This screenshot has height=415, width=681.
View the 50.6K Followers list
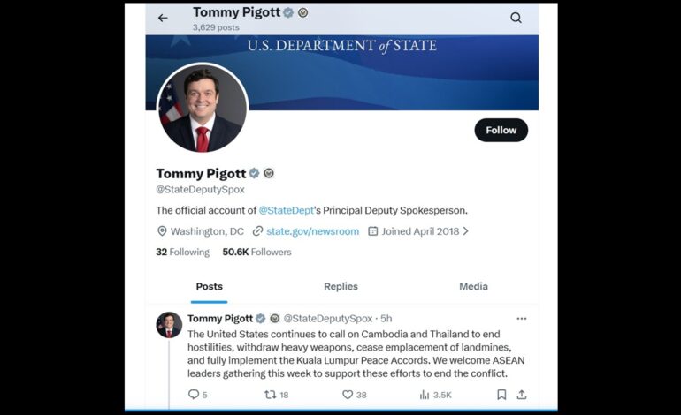click(256, 252)
